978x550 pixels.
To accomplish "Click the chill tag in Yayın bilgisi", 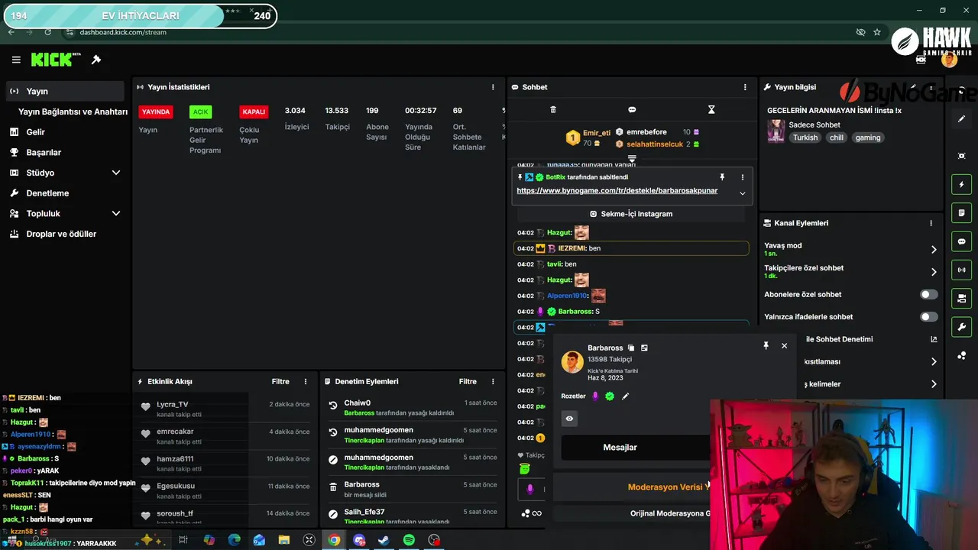I will tap(837, 137).
